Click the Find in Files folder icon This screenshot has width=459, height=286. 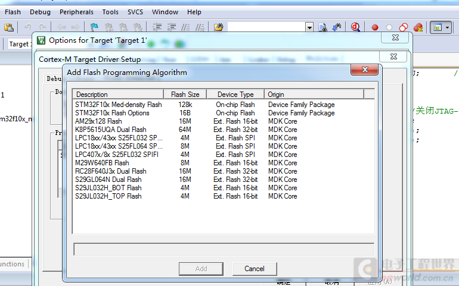click(x=219, y=27)
